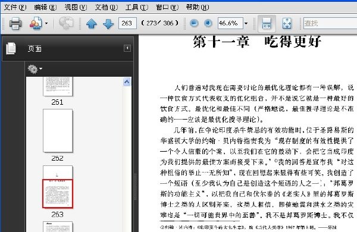This screenshot has height=232, width=357.
Task: Zoom in with the plus button
Action: [208, 23]
